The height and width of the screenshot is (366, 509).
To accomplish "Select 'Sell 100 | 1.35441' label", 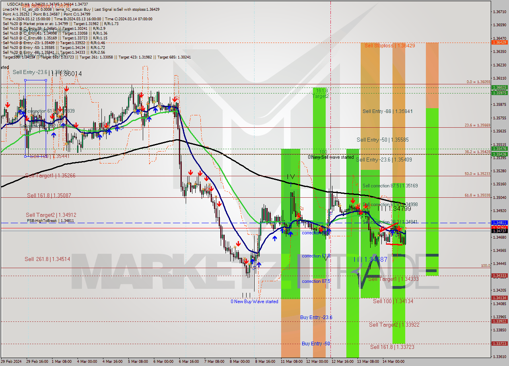I will 50,156.
